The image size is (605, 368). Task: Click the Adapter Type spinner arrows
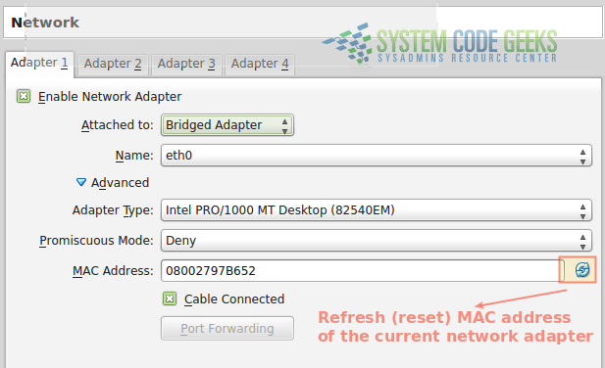pos(582,211)
